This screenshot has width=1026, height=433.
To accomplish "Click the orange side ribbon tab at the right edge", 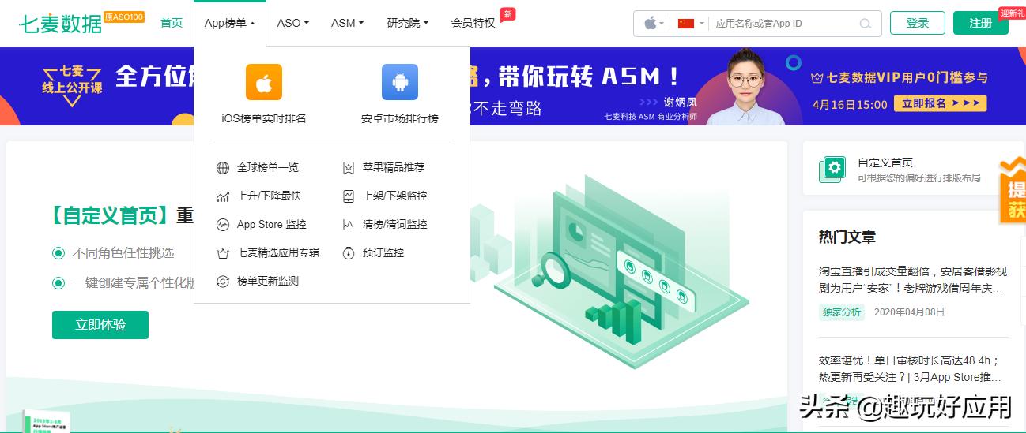I will [1013, 190].
